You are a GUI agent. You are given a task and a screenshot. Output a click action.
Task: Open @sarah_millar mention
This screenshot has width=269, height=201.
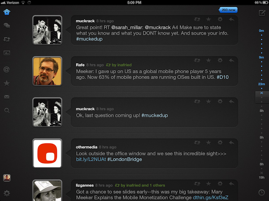coord(127,27)
